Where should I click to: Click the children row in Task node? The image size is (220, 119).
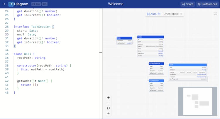[x=188, y=70]
